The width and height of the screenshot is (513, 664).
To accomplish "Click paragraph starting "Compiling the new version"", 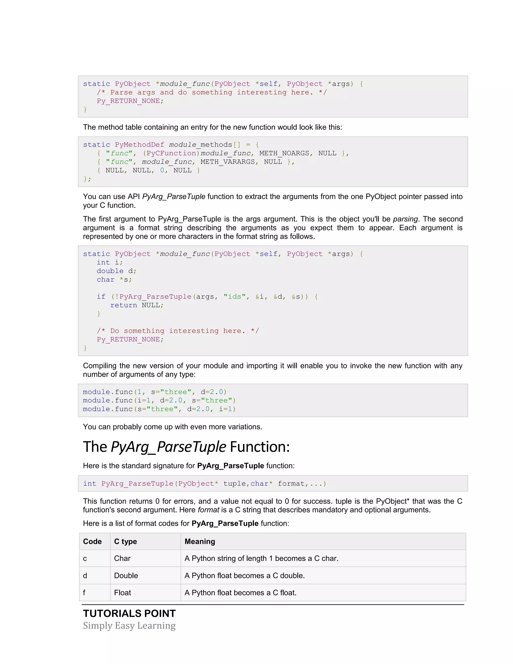I will tap(273, 370).
